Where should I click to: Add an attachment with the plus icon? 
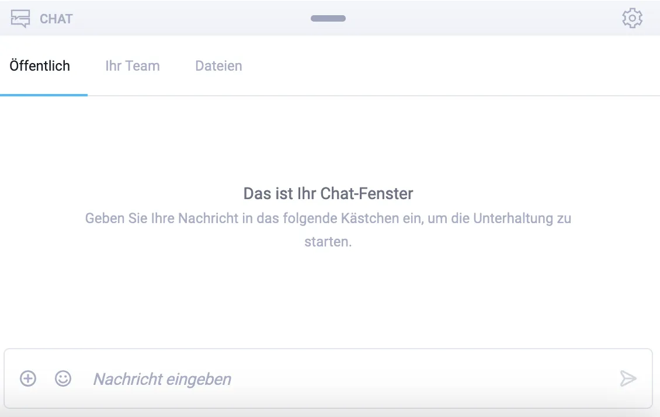(28, 378)
